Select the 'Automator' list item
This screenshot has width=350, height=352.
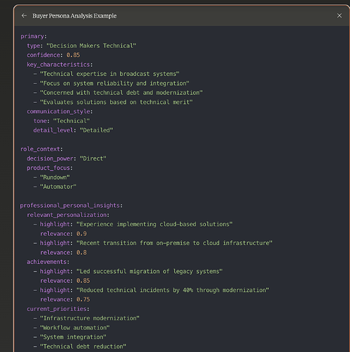[x=58, y=187]
